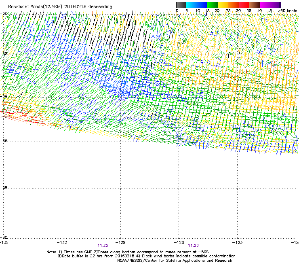This screenshot has width=299, height=263.
Task: Click the green 15-20 knots legend segment
Action: click(213, 5)
